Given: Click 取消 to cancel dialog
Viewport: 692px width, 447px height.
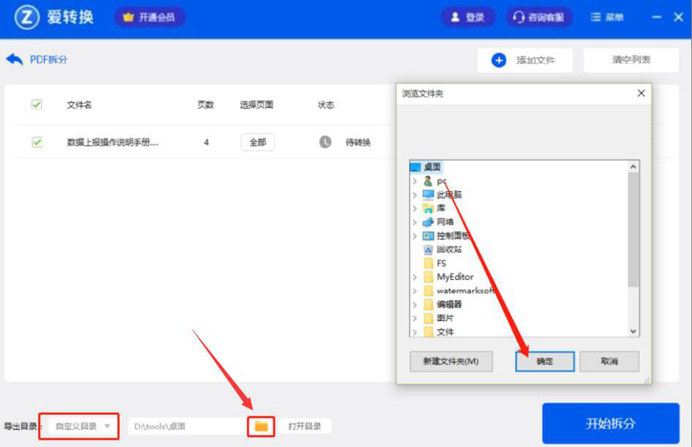Looking at the screenshot, I should tap(609, 361).
